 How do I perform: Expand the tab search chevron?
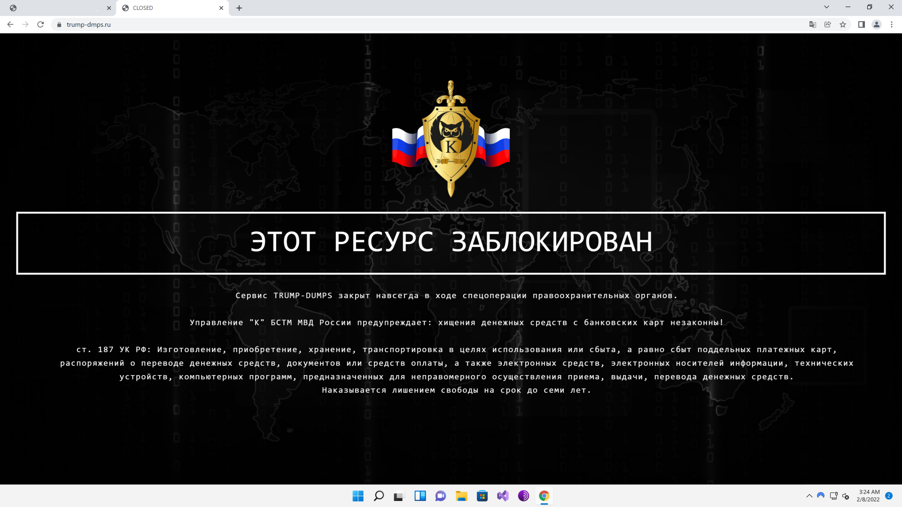click(826, 7)
